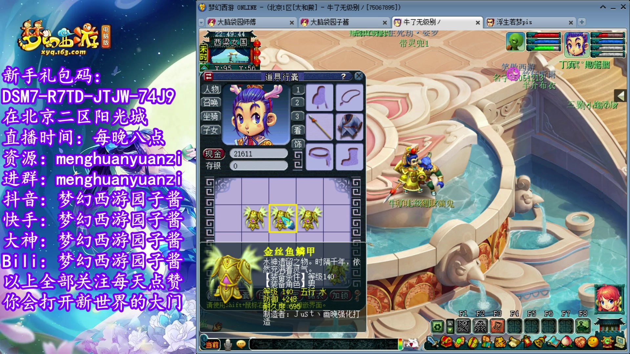Switch to the 坐骑 mount tab
This screenshot has width=630, height=354.
click(x=211, y=116)
